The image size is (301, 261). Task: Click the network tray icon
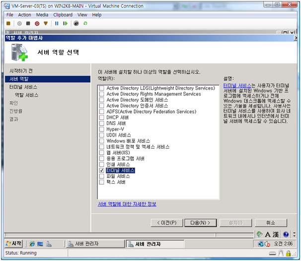click(261, 244)
